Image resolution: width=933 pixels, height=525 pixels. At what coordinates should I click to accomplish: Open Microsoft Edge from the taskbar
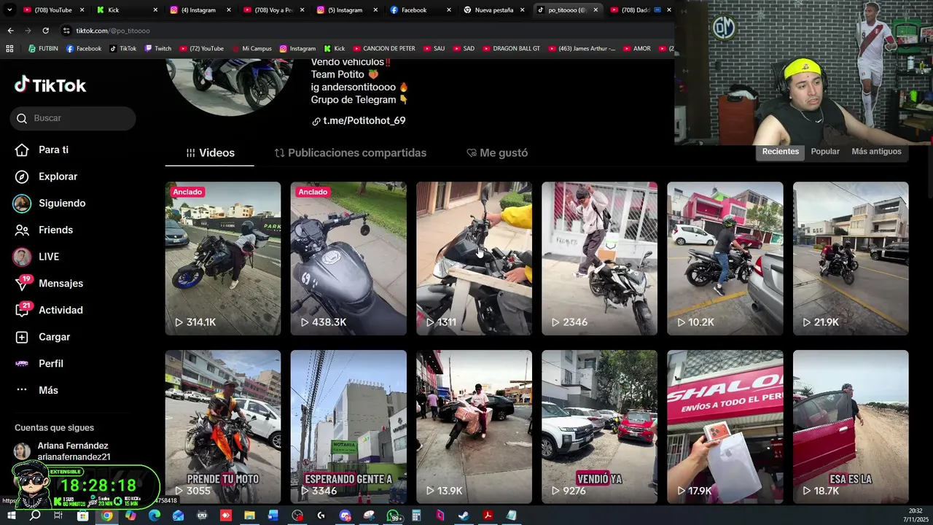pos(155,516)
